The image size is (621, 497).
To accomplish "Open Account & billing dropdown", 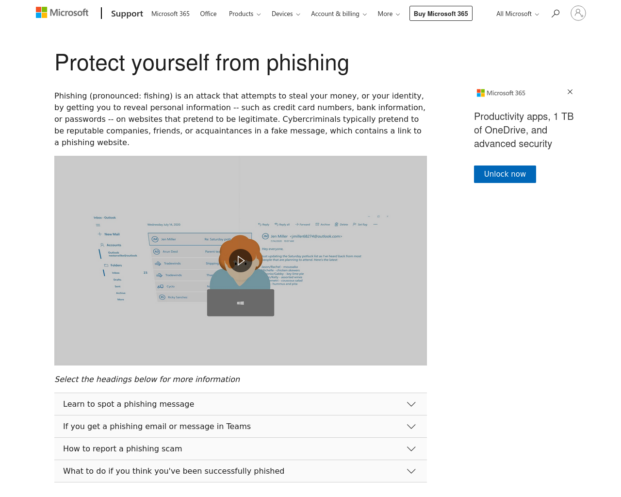I will point(339,14).
